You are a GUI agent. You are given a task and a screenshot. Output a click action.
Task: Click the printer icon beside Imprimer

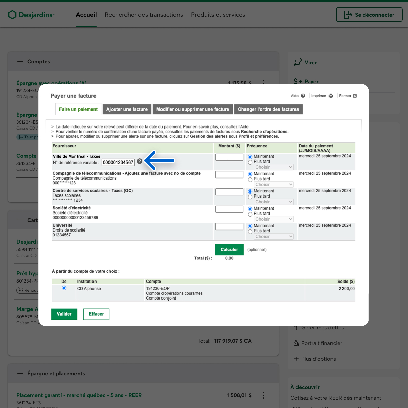click(331, 96)
